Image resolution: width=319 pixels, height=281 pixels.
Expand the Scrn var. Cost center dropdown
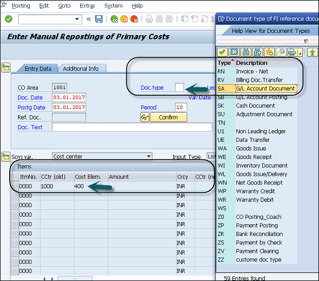tap(148, 157)
